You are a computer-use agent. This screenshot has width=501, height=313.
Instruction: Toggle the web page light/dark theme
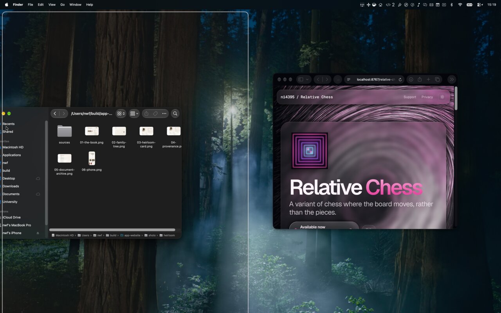442,97
